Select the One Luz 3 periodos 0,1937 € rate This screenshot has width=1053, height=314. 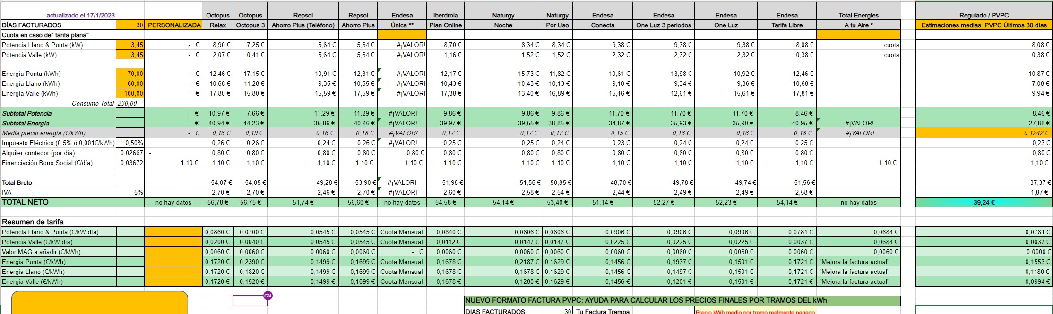coord(664,262)
